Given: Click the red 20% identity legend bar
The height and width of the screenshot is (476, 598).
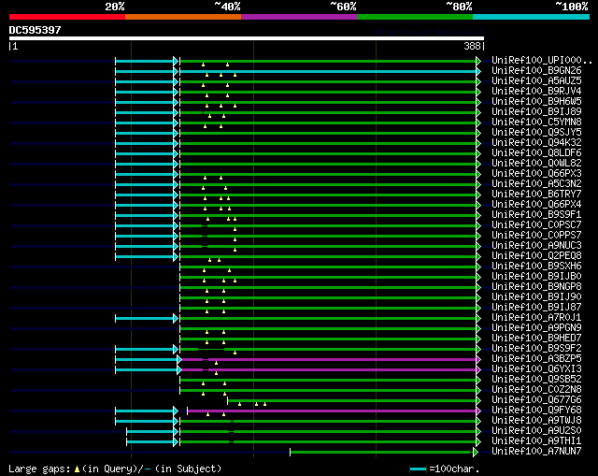Looking at the screenshot, I should pyautogui.click(x=67, y=17).
